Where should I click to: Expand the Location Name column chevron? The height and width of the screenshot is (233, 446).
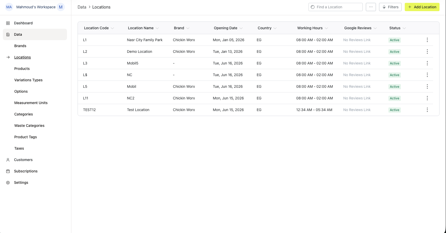(x=157, y=28)
